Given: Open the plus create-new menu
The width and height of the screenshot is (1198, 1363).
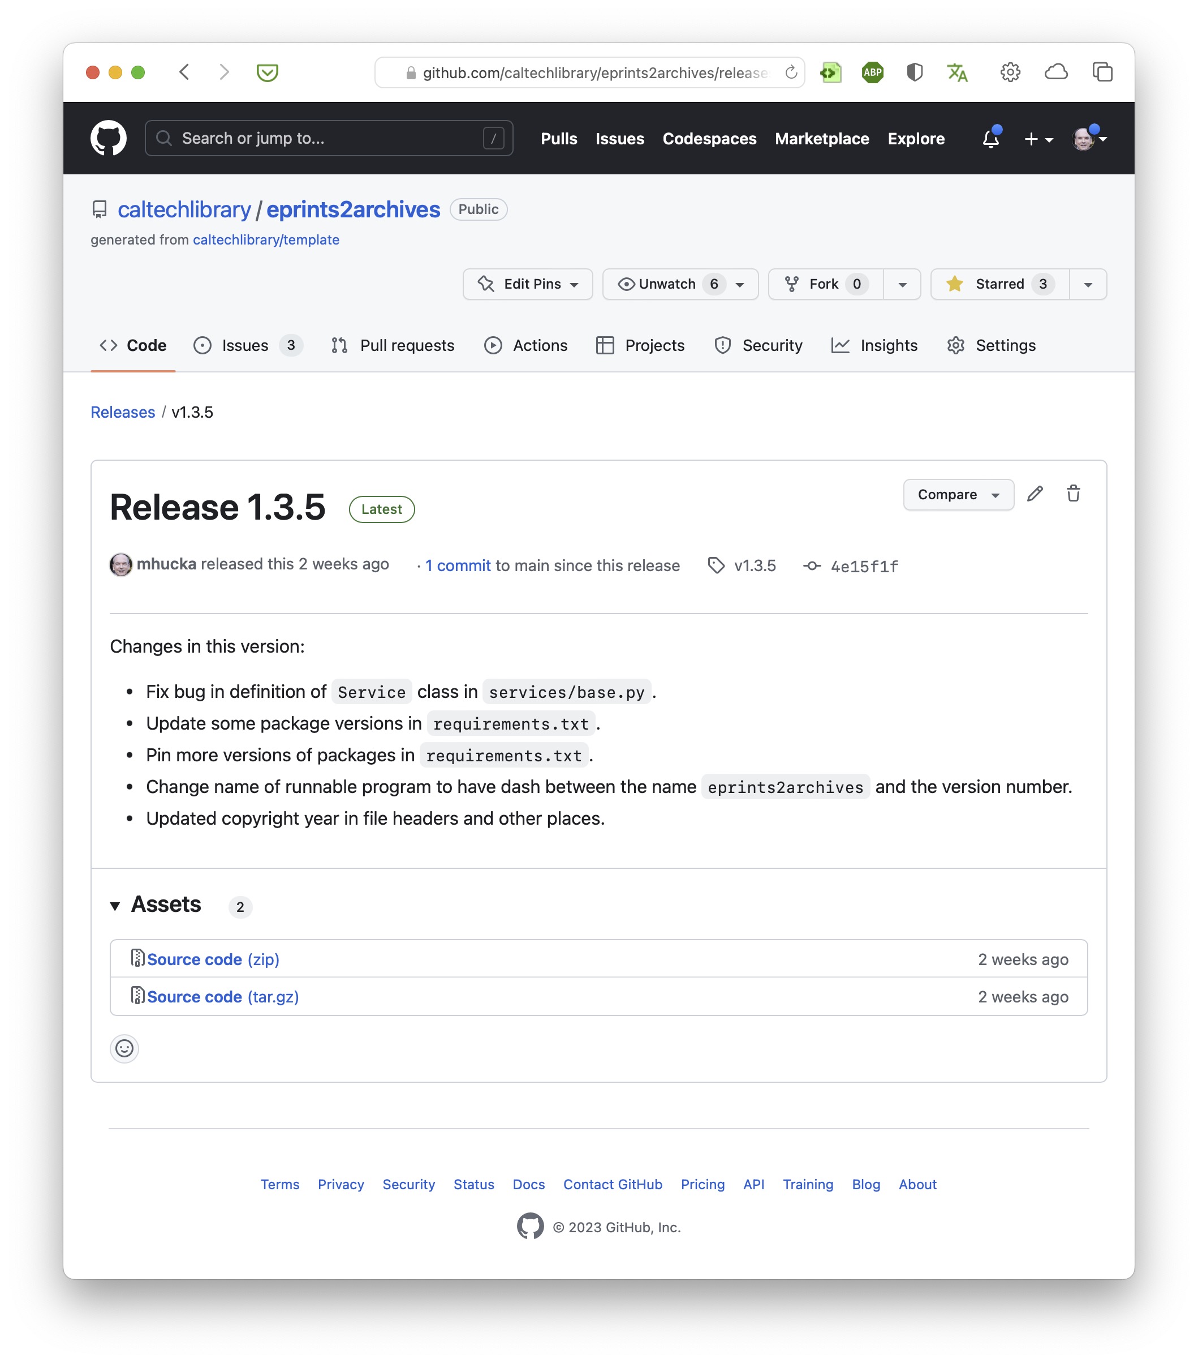Looking at the screenshot, I should pyautogui.click(x=1037, y=139).
